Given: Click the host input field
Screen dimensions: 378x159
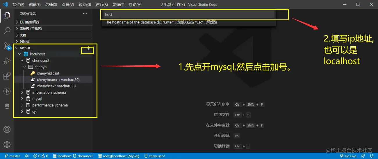Looking at the screenshot, I should (x=189, y=15).
